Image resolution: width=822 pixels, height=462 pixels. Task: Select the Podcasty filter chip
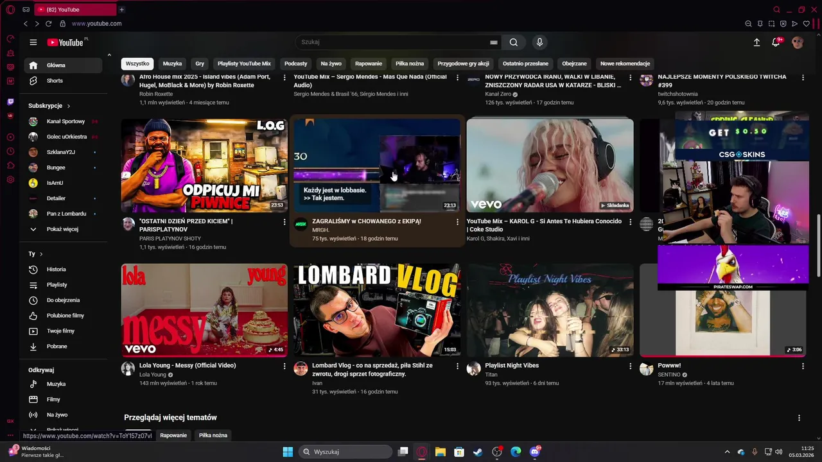click(x=296, y=64)
